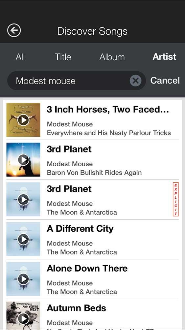Play 3 Inch Horses, Two Faced preview
Viewport: 185px width, 330px height.
pos(23,120)
